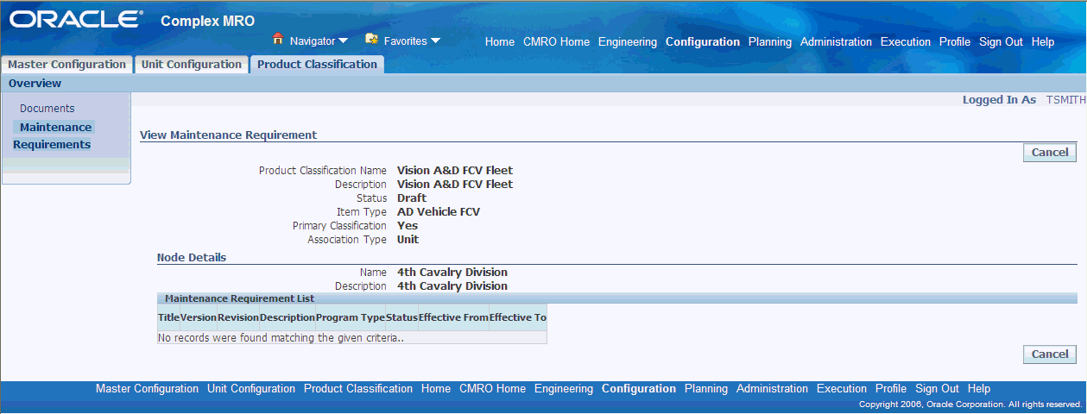Click the Association Type value Unit
1087x414 pixels.
coord(408,240)
